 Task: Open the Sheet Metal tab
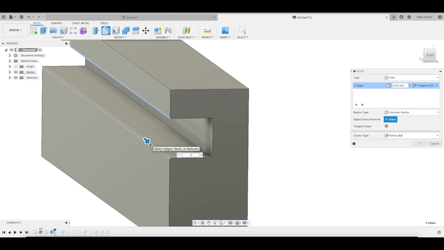tap(80, 23)
